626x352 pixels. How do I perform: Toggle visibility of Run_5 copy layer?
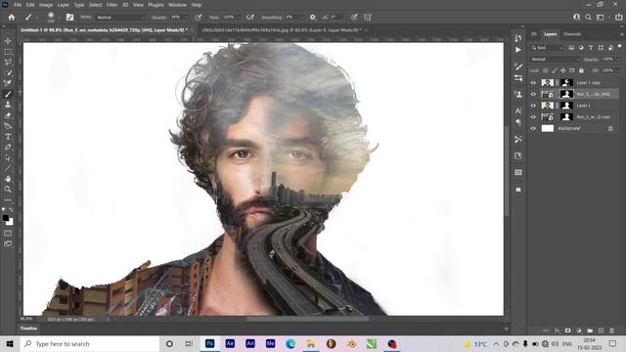coord(533,117)
